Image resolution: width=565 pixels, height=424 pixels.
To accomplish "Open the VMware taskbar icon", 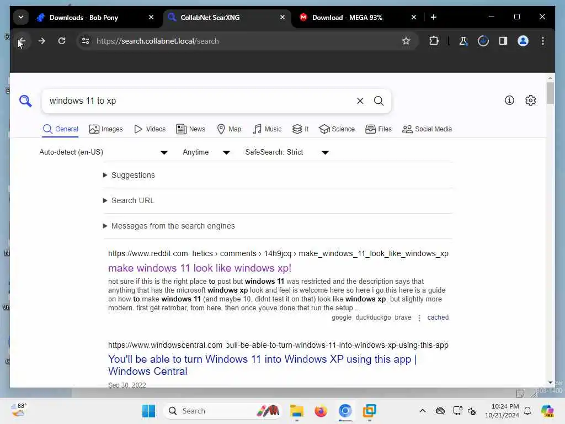I will tap(369, 411).
